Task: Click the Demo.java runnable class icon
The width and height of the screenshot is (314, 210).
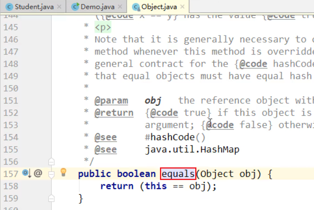Action: tap(75, 7)
